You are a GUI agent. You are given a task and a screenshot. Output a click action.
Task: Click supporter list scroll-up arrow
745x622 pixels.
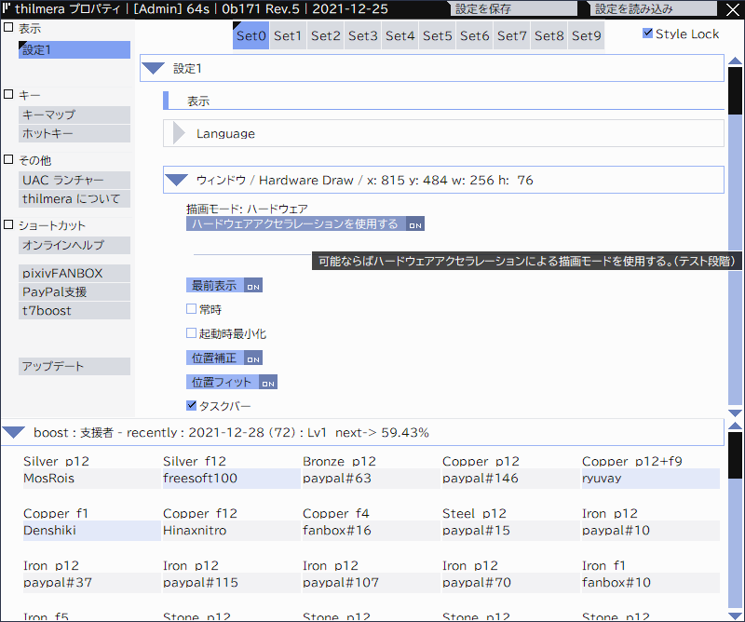click(735, 426)
